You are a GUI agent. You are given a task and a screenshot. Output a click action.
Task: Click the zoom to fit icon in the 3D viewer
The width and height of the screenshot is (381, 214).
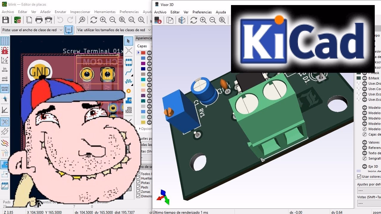pyautogui.click(x=222, y=20)
